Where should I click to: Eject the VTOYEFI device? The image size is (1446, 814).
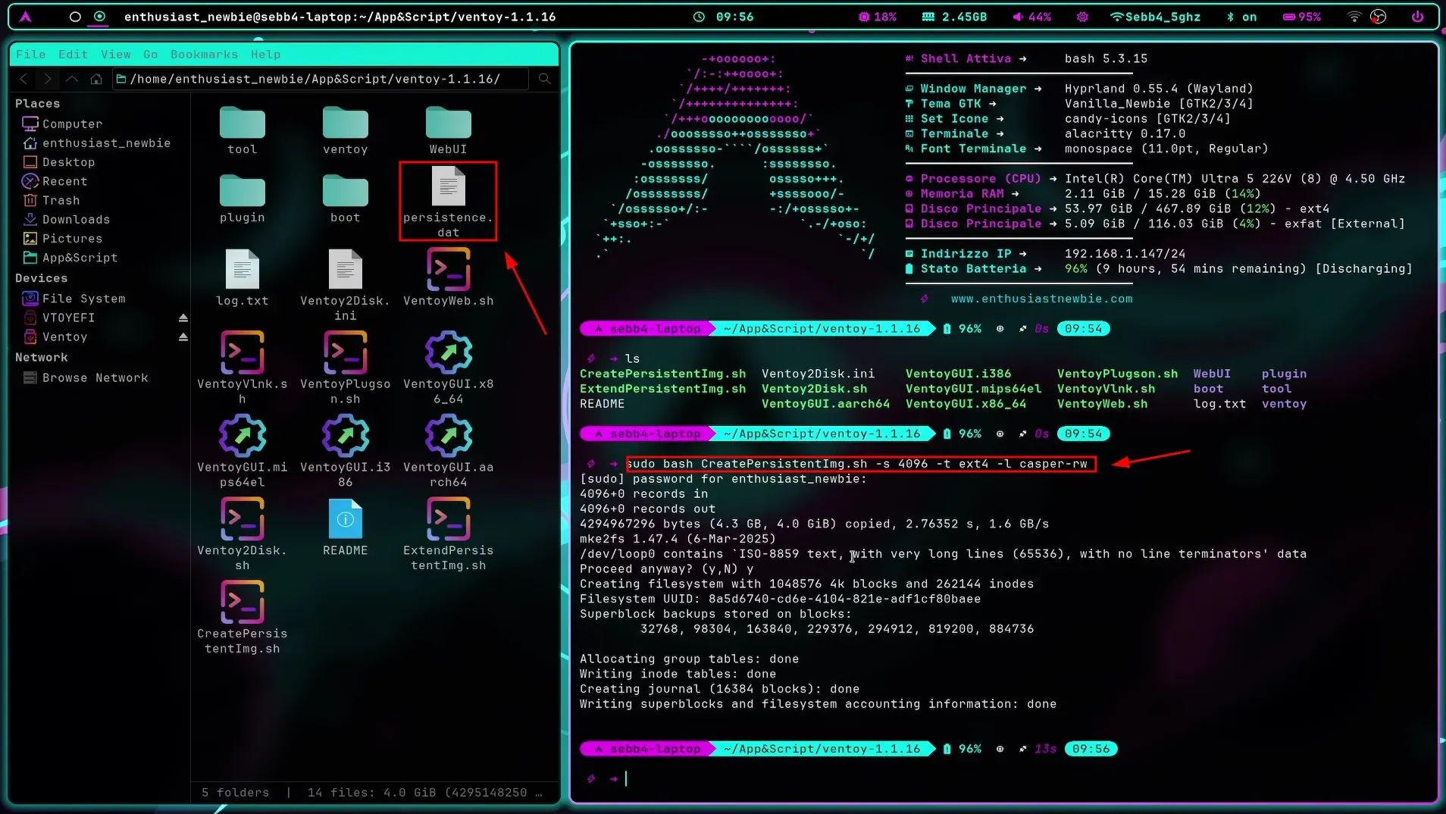point(183,318)
